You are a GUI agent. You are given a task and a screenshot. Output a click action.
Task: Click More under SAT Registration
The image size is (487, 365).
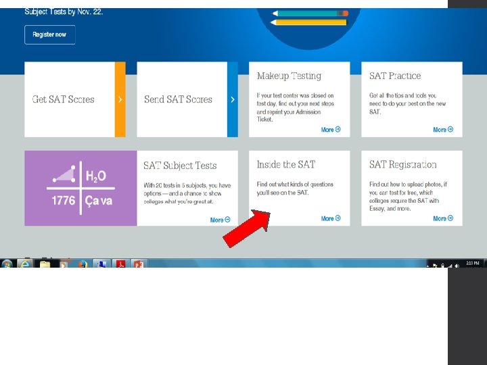point(443,218)
